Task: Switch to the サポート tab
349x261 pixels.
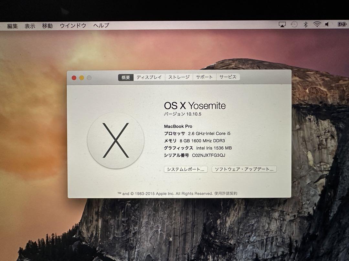Action: pyautogui.click(x=204, y=77)
